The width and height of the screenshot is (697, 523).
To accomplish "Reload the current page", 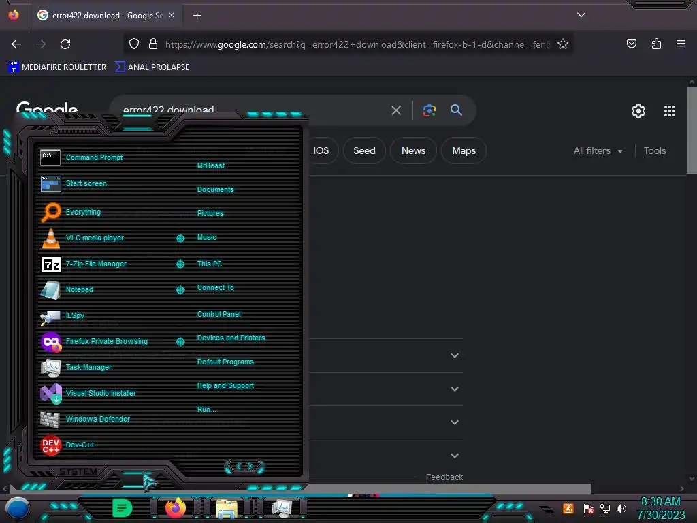I will point(65,44).
